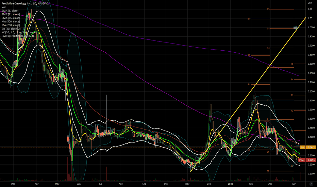Viewport: 317px width, 187px height.
Task: Select the EMA (21, close) legend
Action: tap(11, 14)
